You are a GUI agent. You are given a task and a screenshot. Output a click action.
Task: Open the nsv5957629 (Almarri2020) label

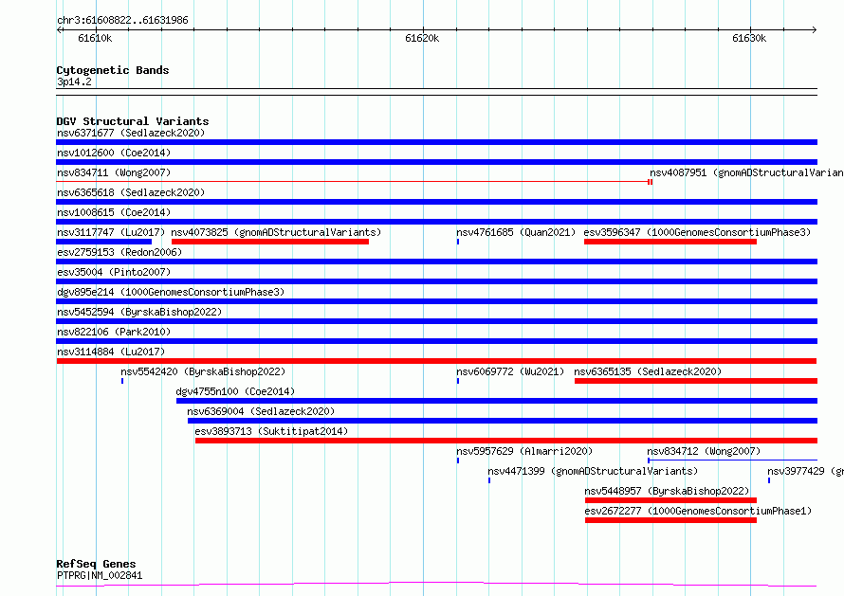pos(524,451)
